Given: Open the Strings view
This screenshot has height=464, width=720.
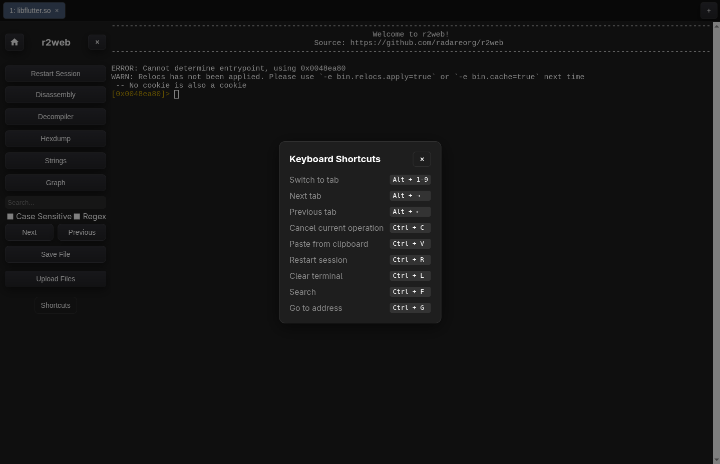Looking at the screenshot, I should click(56, 161).
